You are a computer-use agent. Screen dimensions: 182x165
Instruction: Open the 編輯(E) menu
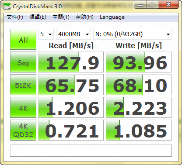(38, 17)
